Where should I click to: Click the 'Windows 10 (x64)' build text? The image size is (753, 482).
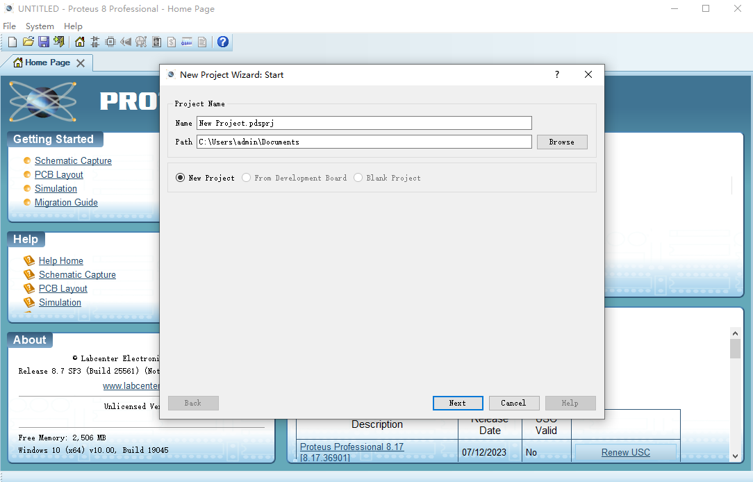point(93,450)
